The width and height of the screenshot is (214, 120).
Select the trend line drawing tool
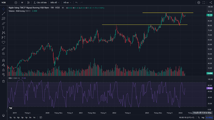pyautogui.click(x=3, y=13)
